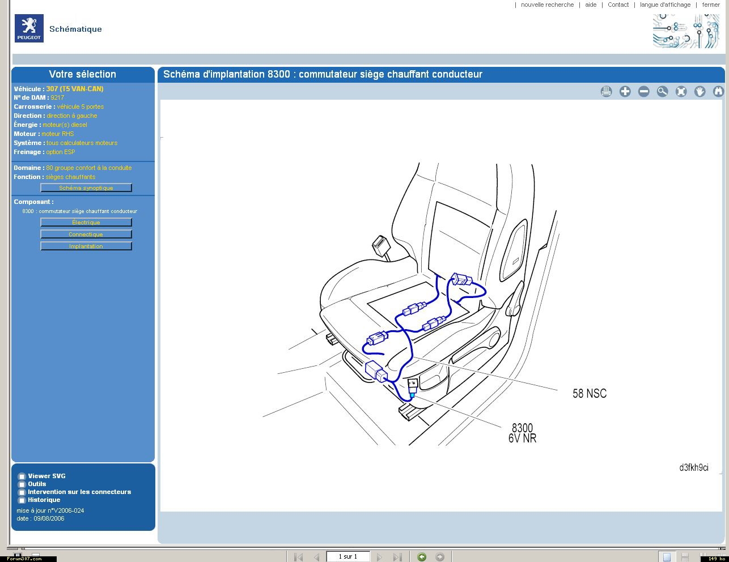Click the Électrique button
The height and width of the screenshot is (562, 729).
tap(86, 222)
